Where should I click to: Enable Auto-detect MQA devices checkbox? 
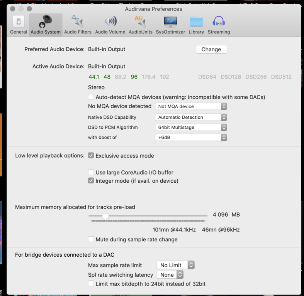(x=91, y=97)
